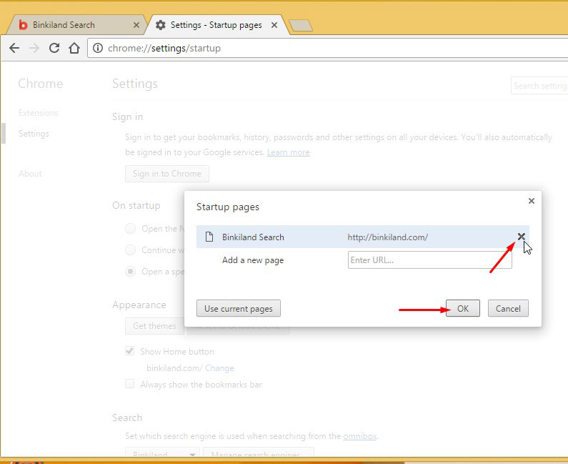Screen dimensions: 568x464
Task: Click the site info icon in address bar
Action: tap(98, 48)
